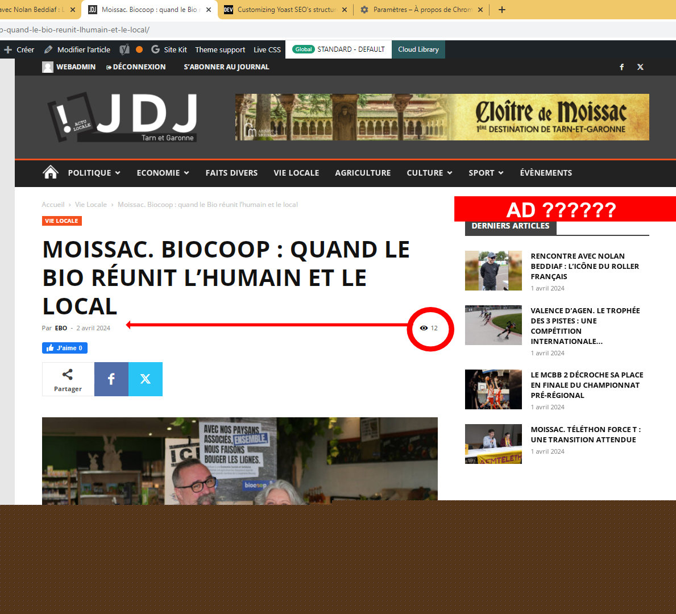Viewport: 676px width, 614px height.
Task: Click the orange Yoast status dot
Action: (139, 49)
